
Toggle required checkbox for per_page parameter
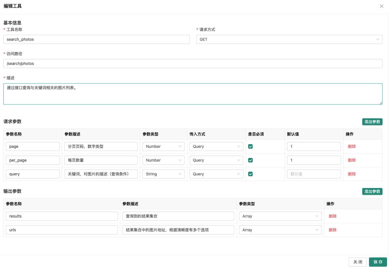pyautogui.click(x=250, y=160)
